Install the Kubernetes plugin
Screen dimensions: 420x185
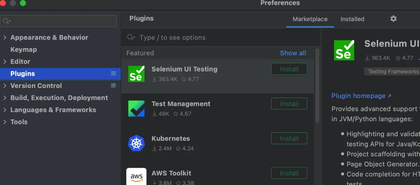[x=289, y=138]
